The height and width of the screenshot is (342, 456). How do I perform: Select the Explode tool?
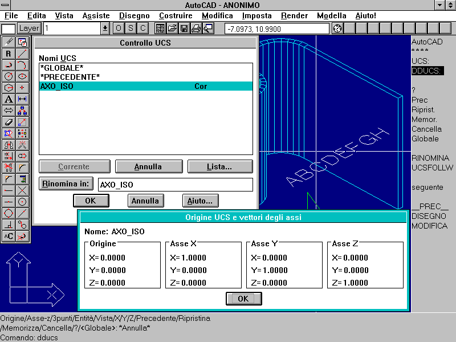coord(22,145)
